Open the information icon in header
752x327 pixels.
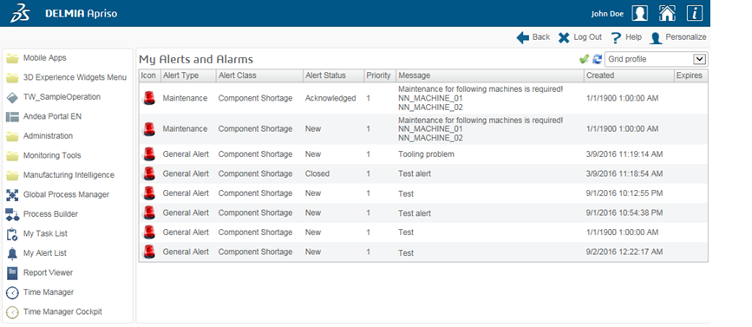coord(695,13)
